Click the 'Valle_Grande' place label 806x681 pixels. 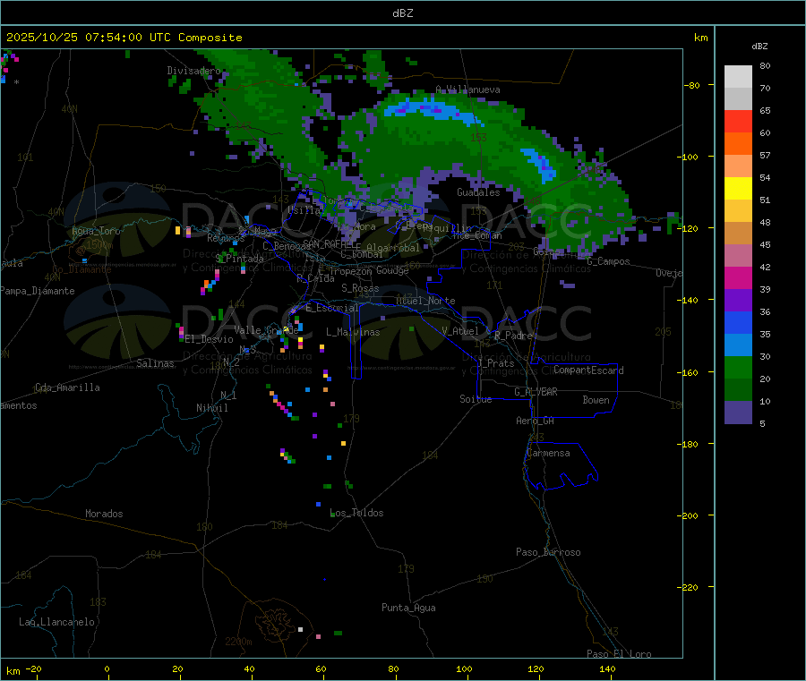[266, 330]
